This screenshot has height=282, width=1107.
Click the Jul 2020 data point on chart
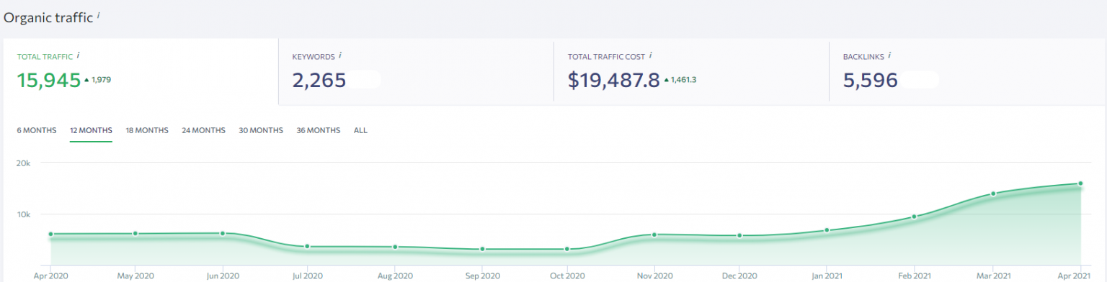pos(307,247)
